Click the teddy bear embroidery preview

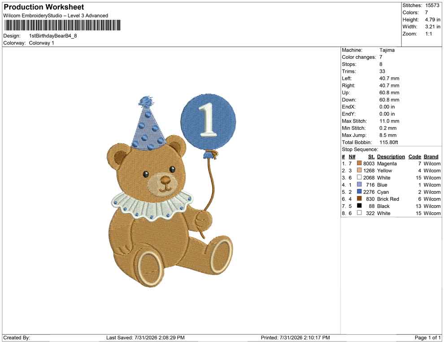coord(172,190)
